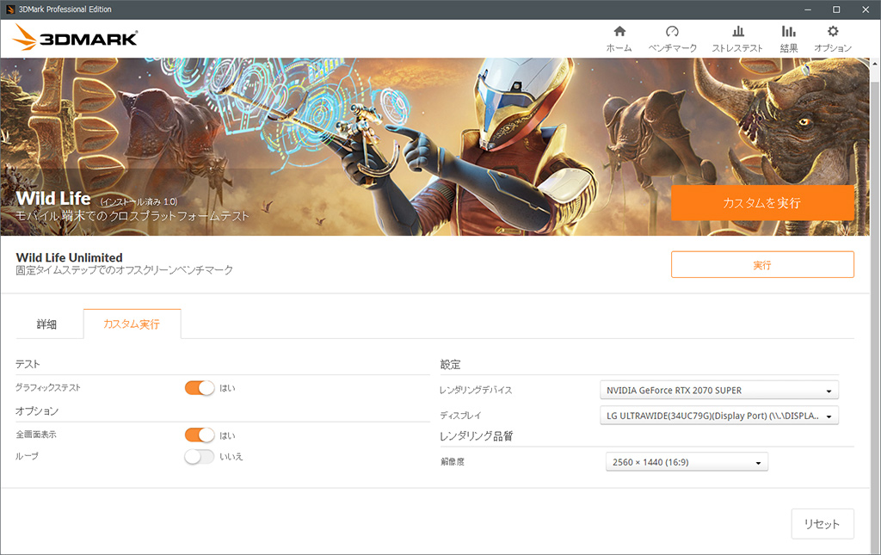Viewport: 881px width, 555px height.
Task: Toggle the グラフィックステスト switch
Action: point(200,388)
